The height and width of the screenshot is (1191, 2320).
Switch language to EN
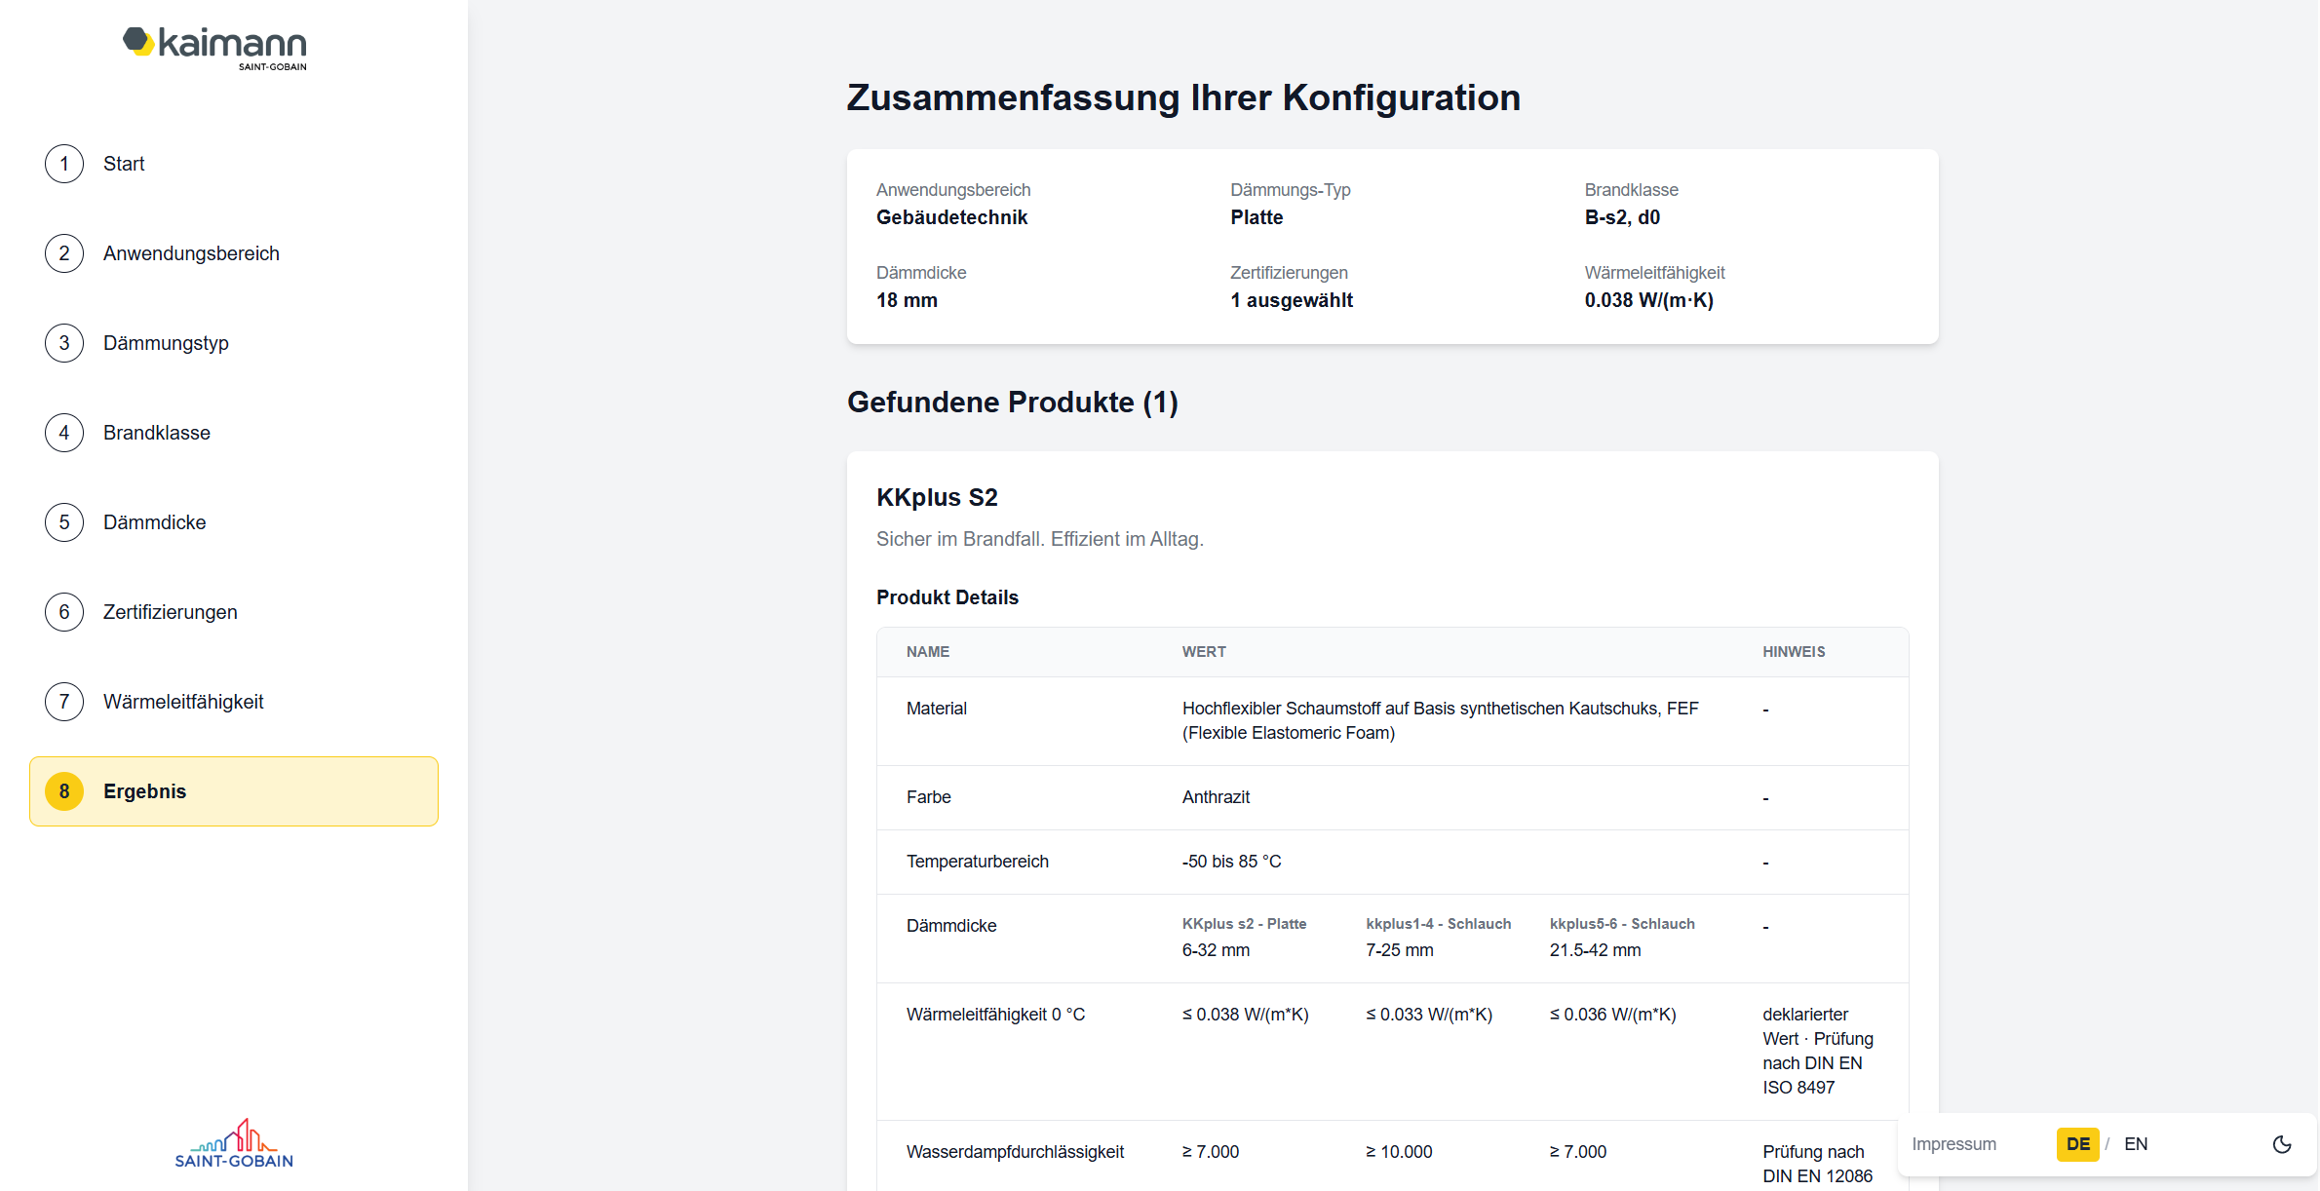click(x=2136, y=1144)
